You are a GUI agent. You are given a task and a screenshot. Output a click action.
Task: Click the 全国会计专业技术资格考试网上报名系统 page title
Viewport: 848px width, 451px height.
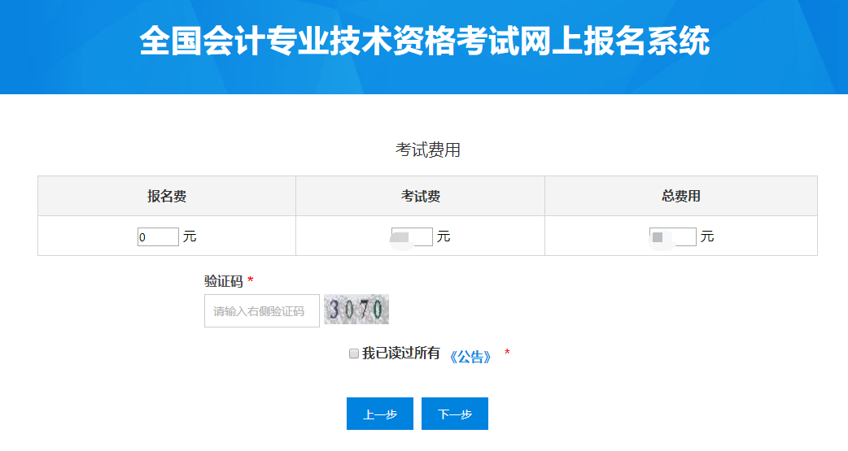pyautogui.click(x=424, y=41)
